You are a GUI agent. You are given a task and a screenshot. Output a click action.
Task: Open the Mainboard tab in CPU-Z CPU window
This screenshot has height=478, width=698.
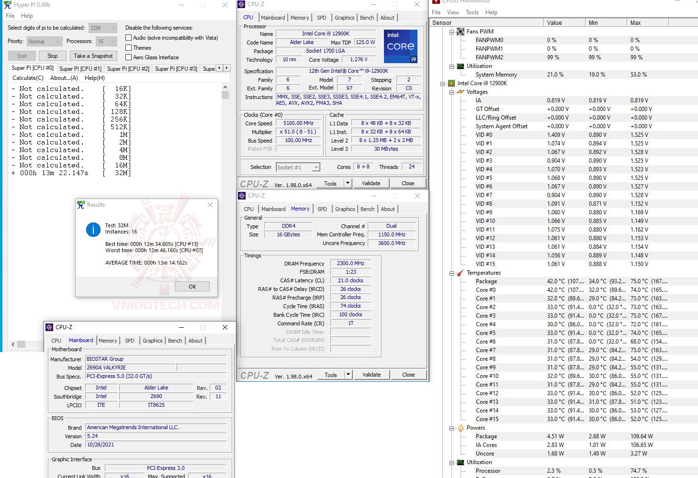pyautogui.click(x=273, y=18)
